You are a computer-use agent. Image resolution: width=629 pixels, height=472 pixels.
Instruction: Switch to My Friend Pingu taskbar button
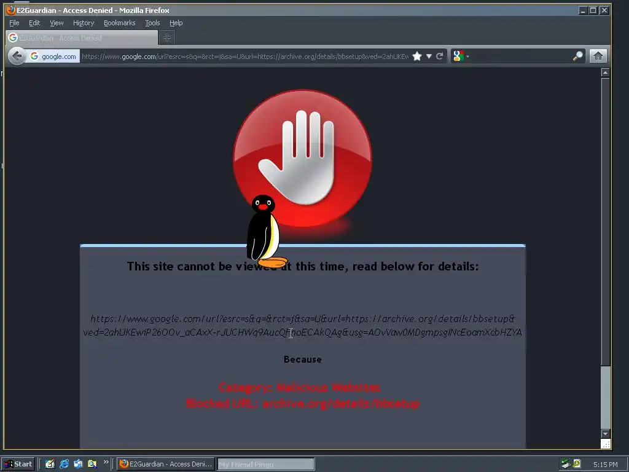click(x=266, y=465)
